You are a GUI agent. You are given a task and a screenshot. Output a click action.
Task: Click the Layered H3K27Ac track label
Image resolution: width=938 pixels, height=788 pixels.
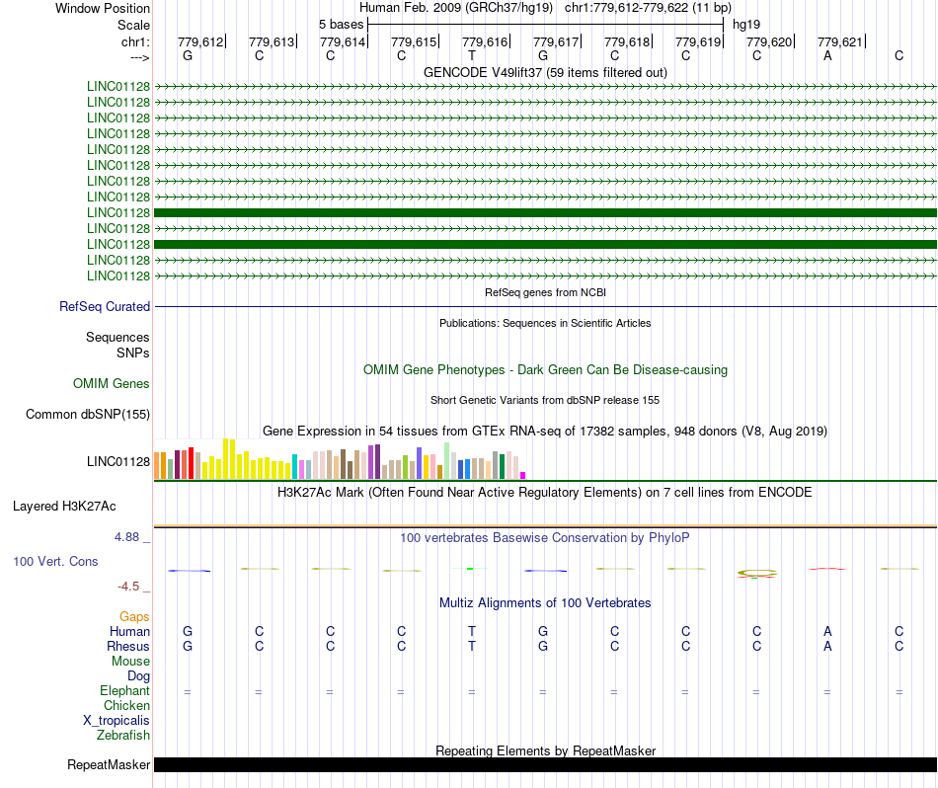(64, 507)
